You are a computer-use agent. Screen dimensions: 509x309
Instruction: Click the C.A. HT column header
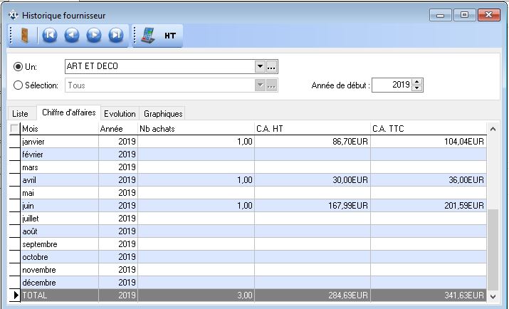(x=312, y=129)
